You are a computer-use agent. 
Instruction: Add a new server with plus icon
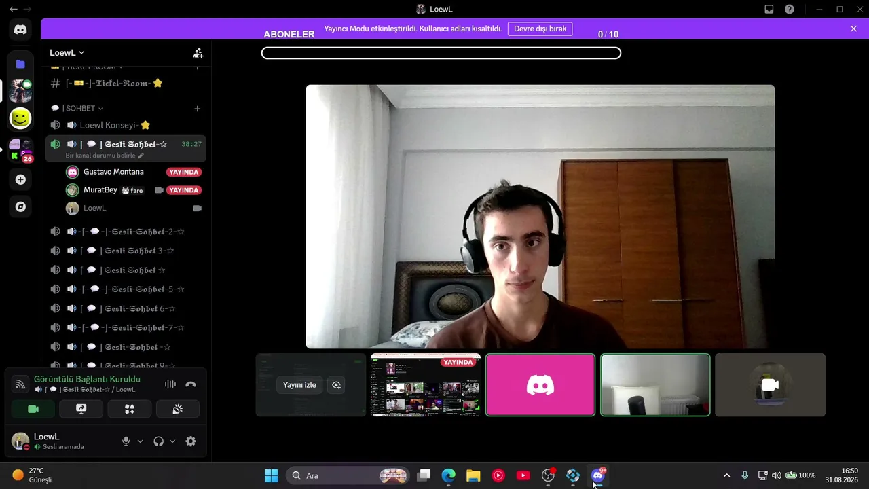point(20,179)
